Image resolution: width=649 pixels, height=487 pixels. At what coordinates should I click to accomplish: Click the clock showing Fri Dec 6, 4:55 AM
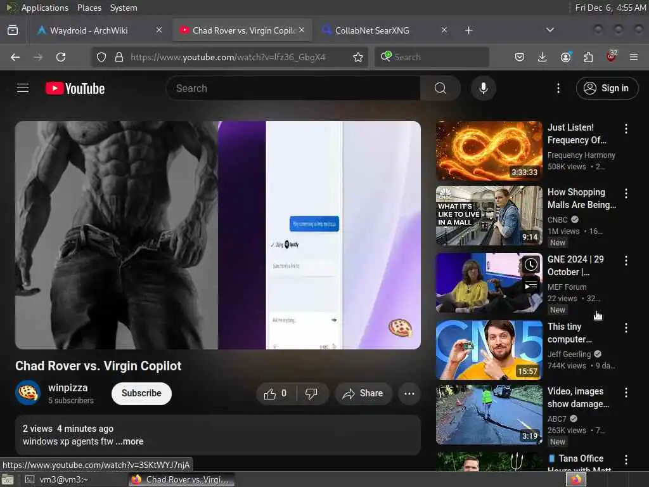[610, 8]
